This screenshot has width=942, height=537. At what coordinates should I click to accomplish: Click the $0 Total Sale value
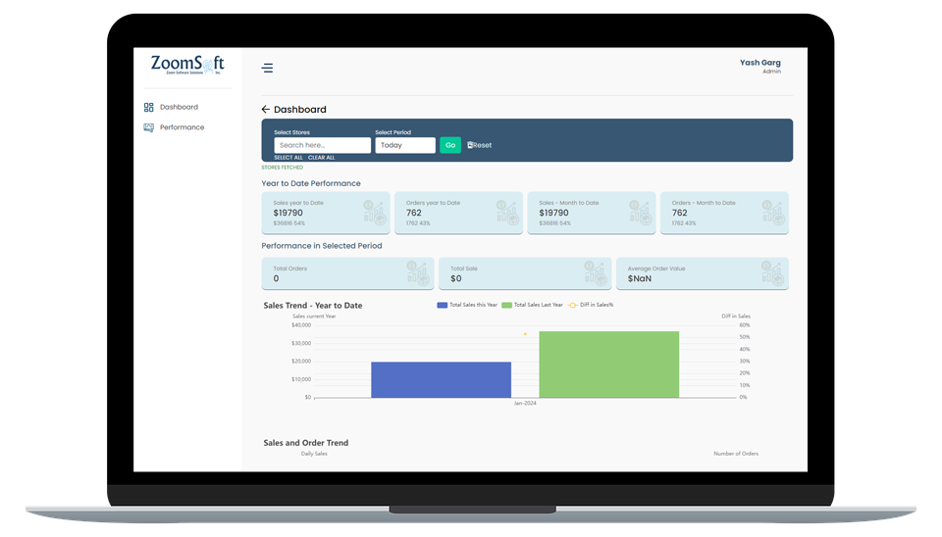(456, 279)
